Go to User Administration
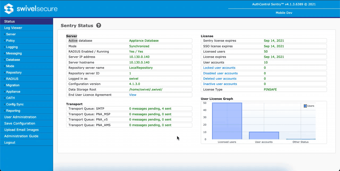 click(20, 117)
